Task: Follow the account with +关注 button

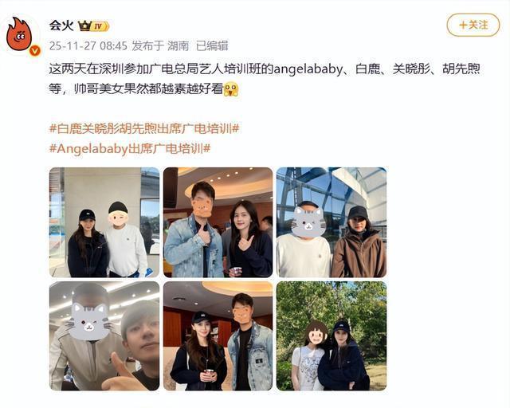Action: [x=473, y=25]
